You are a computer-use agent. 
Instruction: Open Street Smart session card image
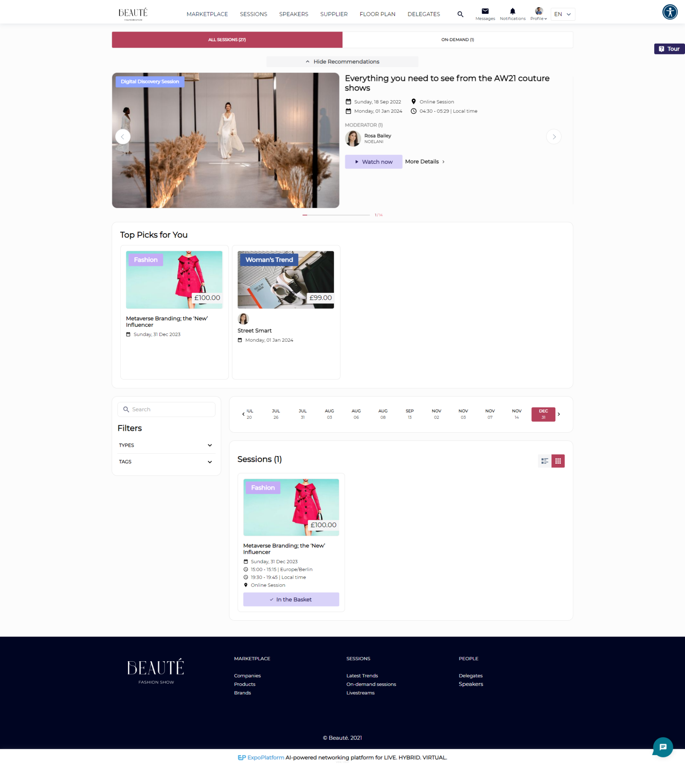click(x=286, y=279)
